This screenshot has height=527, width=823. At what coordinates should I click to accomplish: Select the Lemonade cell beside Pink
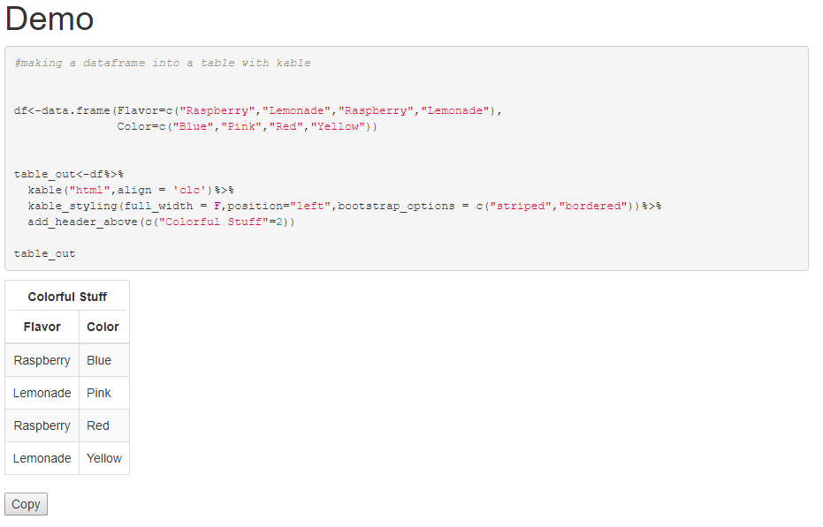[42, 393]
